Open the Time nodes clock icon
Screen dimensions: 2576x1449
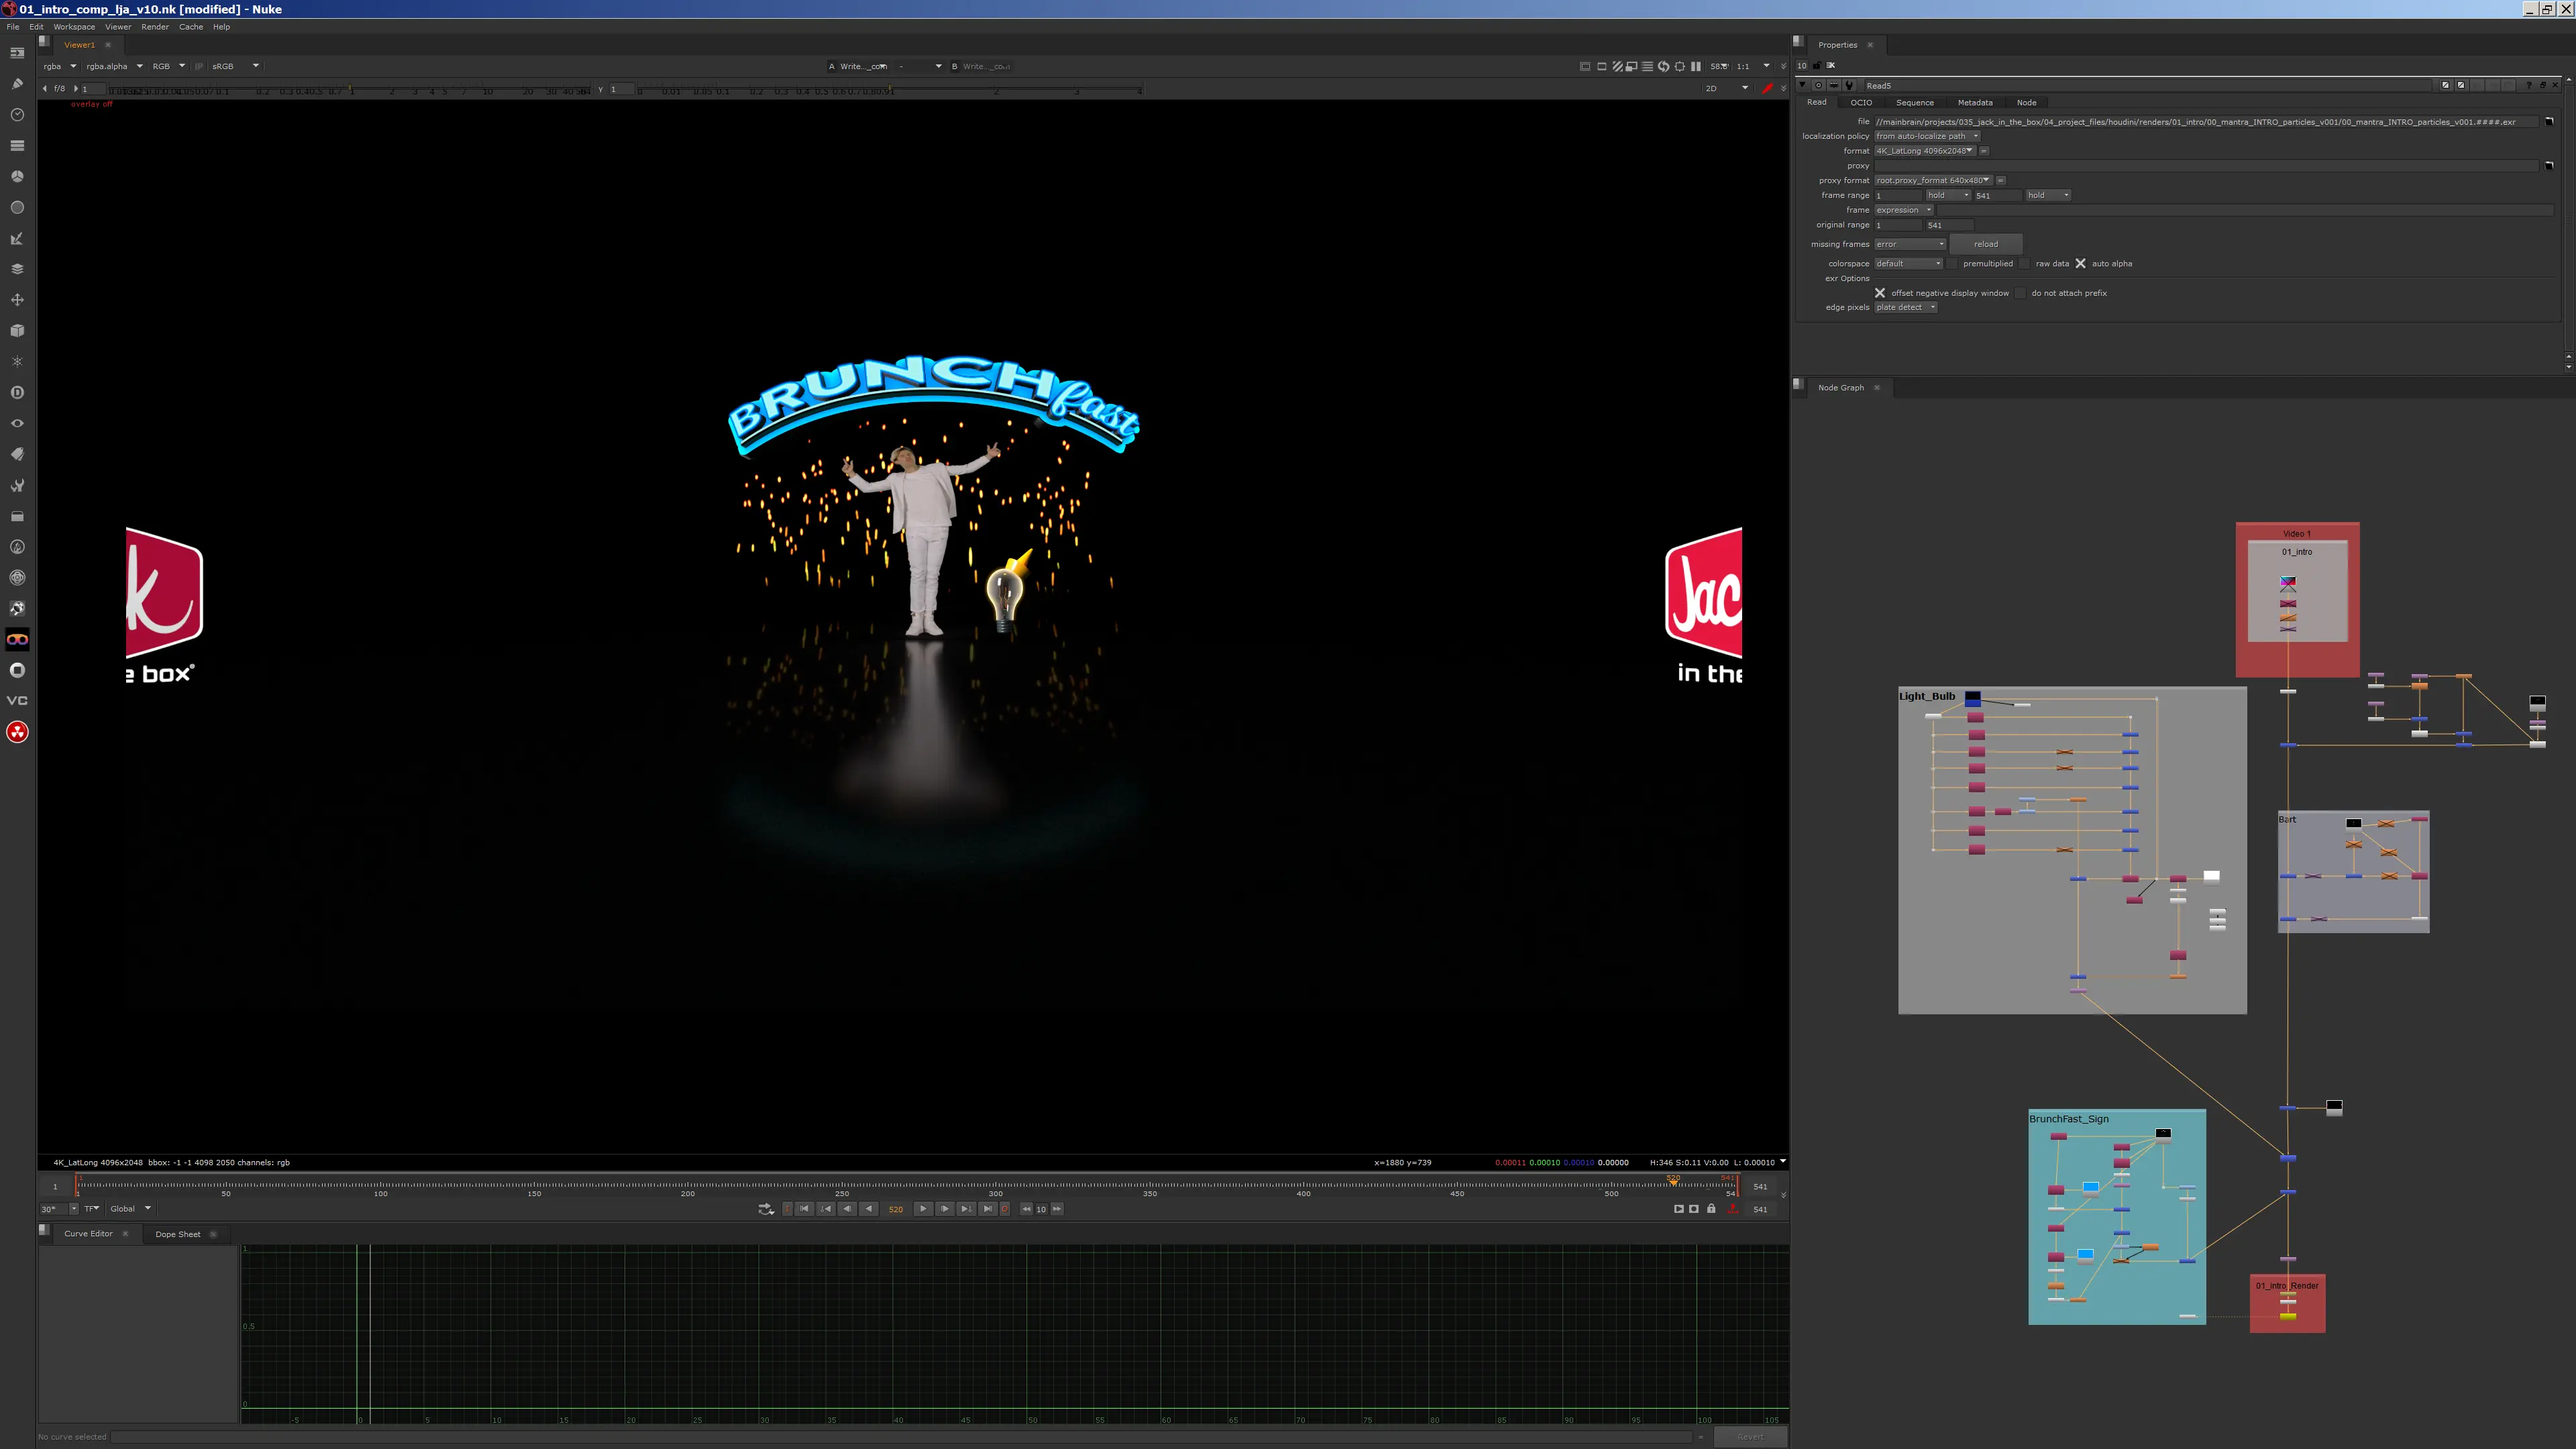point(17,114)
